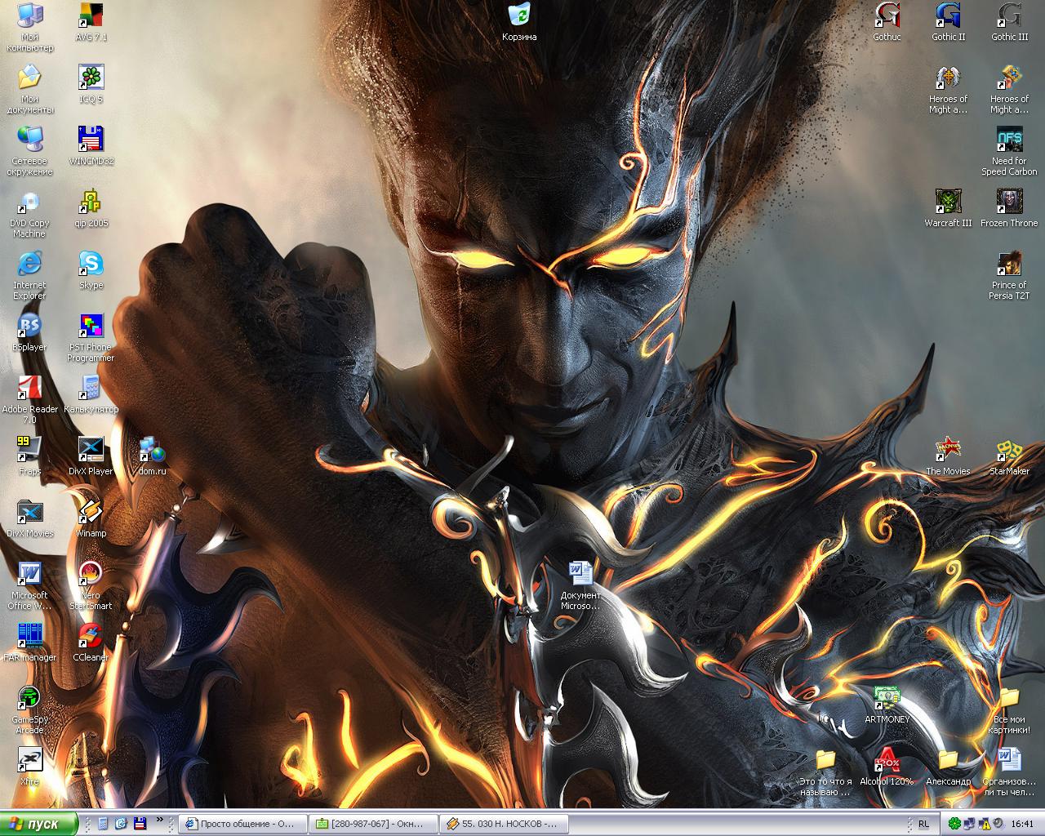Switch to 55. 030 Н. НОСКОВ taskbar button
The height and width of the screenshot is (836, 1045).
point(505,824)
